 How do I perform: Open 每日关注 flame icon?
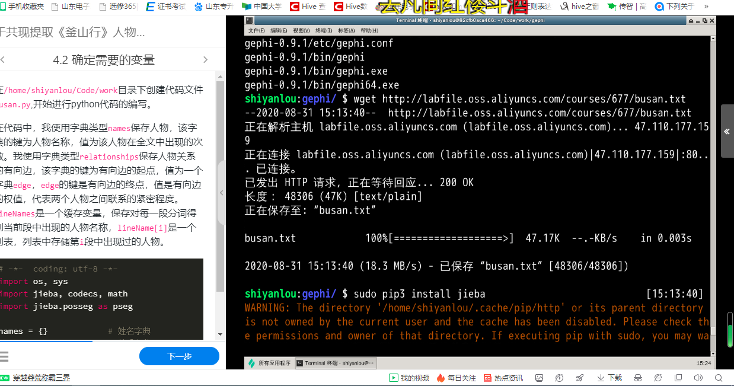click(457, 378)
